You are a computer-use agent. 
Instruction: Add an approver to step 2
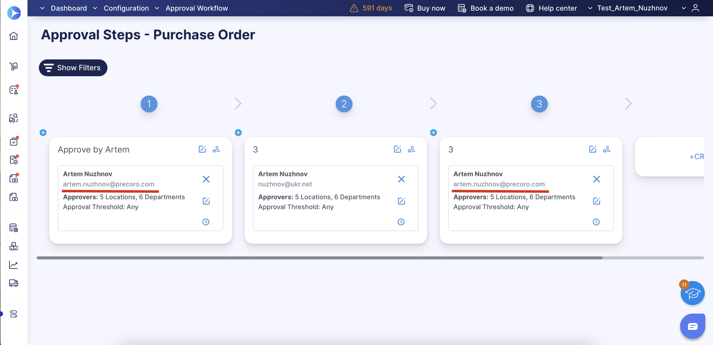[x=411, y=149]
